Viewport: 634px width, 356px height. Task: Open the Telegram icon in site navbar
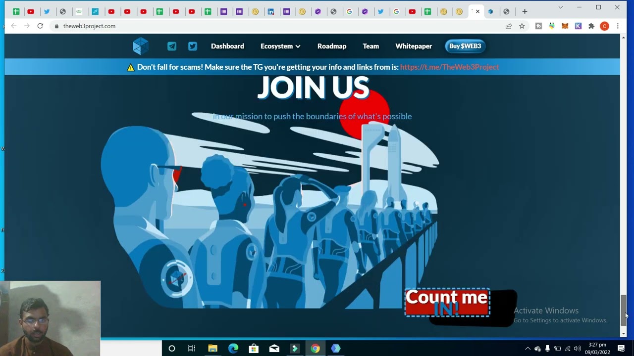(x=172, y=46)
